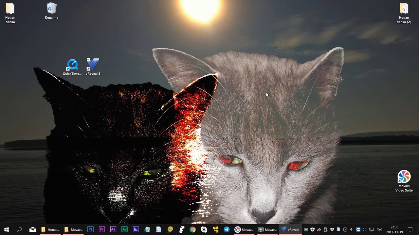
Task: Open safely remove hardware USB tray icon
Action: 325,229
